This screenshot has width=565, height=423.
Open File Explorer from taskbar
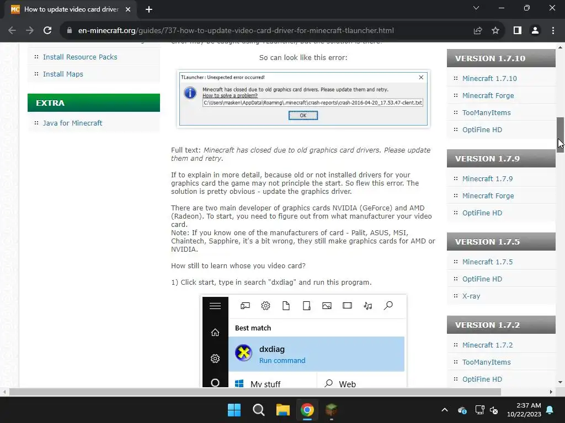click(283, 410)
